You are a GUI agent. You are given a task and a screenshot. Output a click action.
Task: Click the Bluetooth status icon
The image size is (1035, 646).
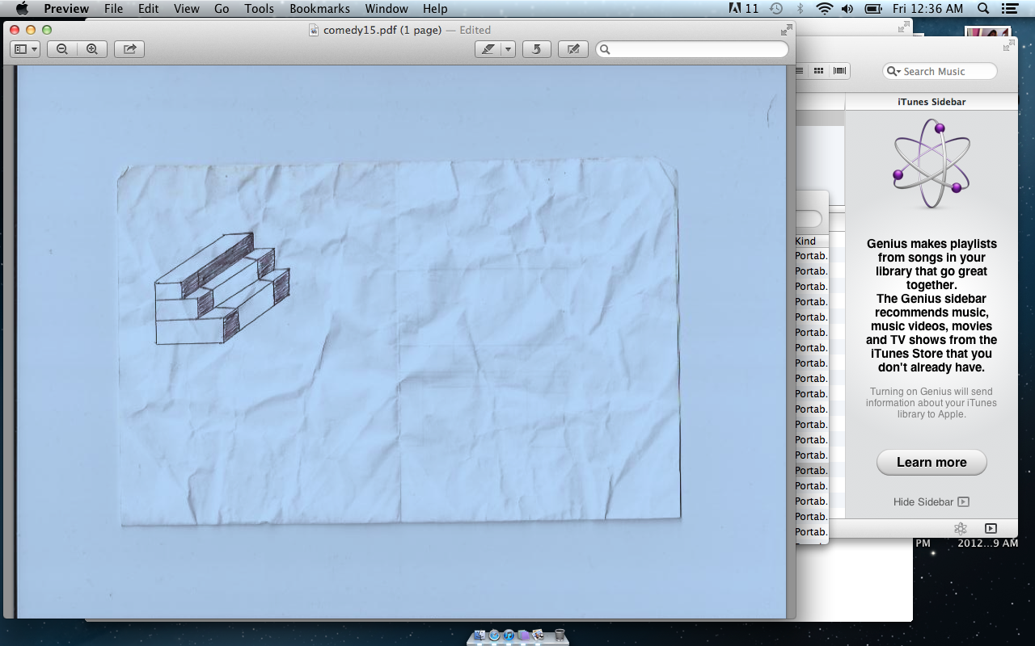(x=801, y=9)
